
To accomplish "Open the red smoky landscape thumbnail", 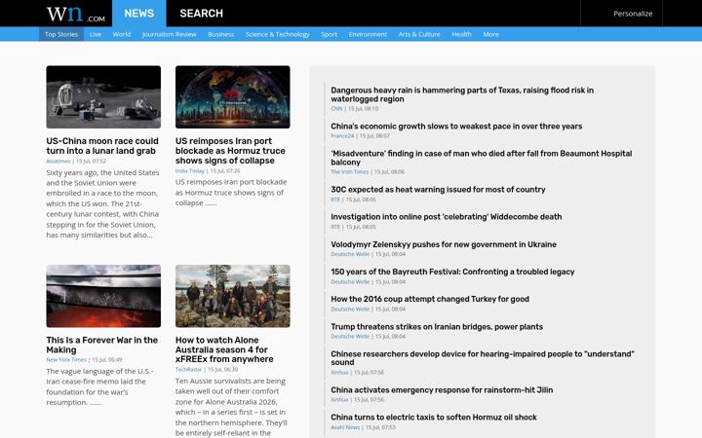I will pos(103,296).
